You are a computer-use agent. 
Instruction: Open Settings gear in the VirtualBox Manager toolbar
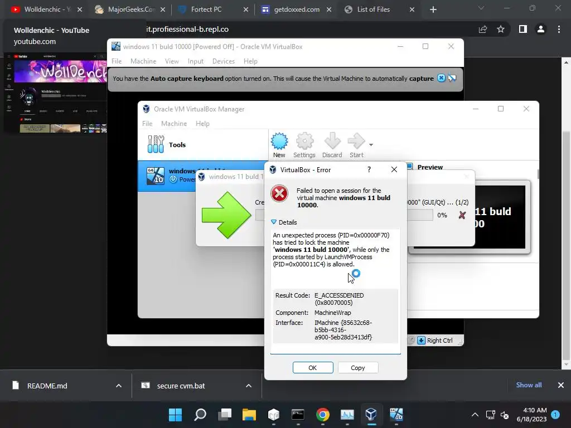(304, 145)
